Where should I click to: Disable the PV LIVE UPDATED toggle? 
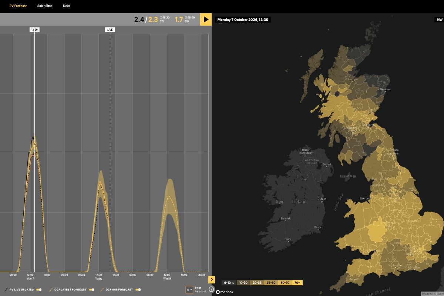[38, 289]
